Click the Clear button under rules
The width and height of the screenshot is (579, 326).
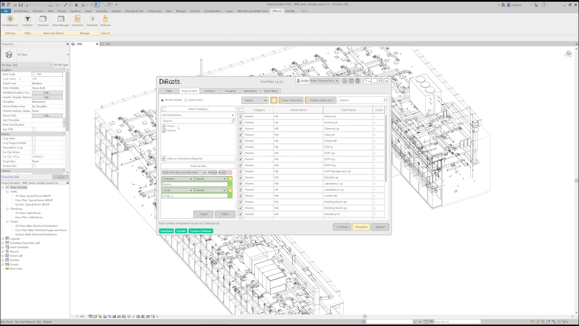point(204,214)
